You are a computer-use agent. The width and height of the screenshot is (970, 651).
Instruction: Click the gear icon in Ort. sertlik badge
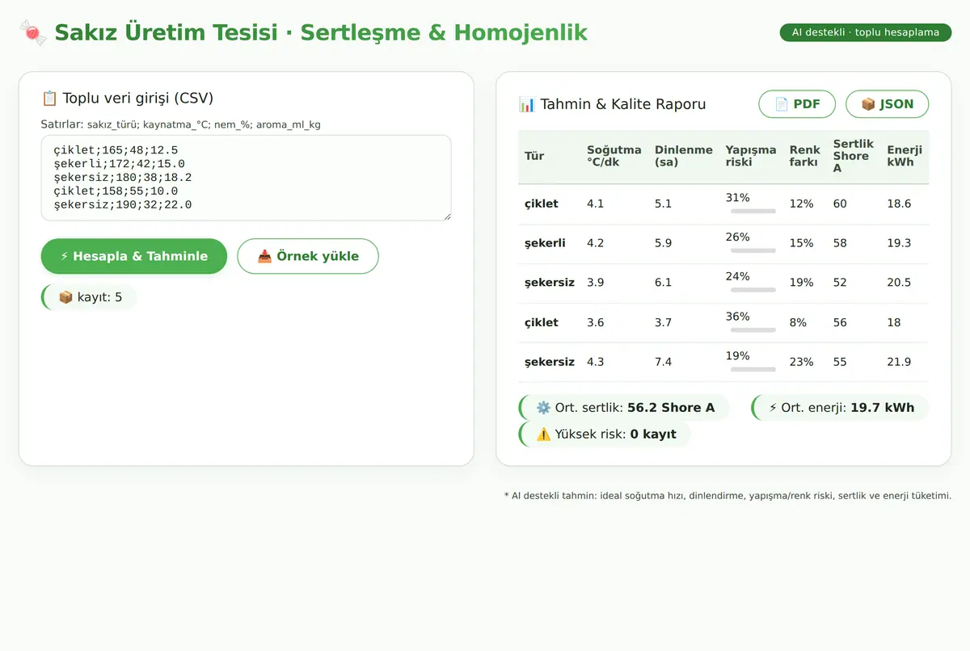[544, 408]
